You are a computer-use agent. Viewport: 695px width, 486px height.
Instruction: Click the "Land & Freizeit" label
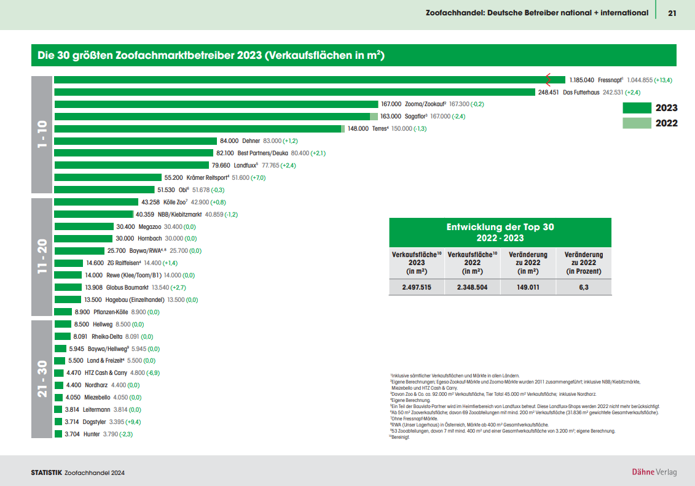point(106,361)
